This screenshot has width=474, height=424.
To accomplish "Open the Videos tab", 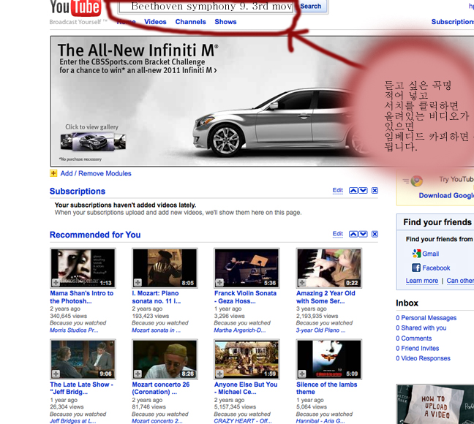I will coord(155,22).
